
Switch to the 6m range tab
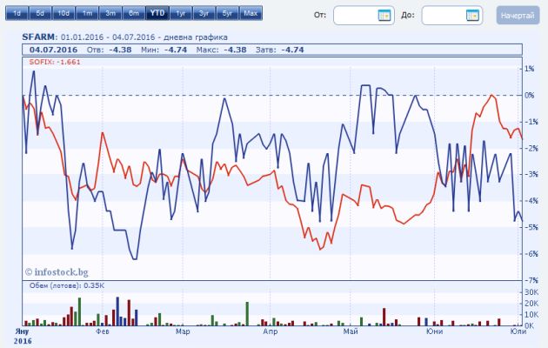134,13
